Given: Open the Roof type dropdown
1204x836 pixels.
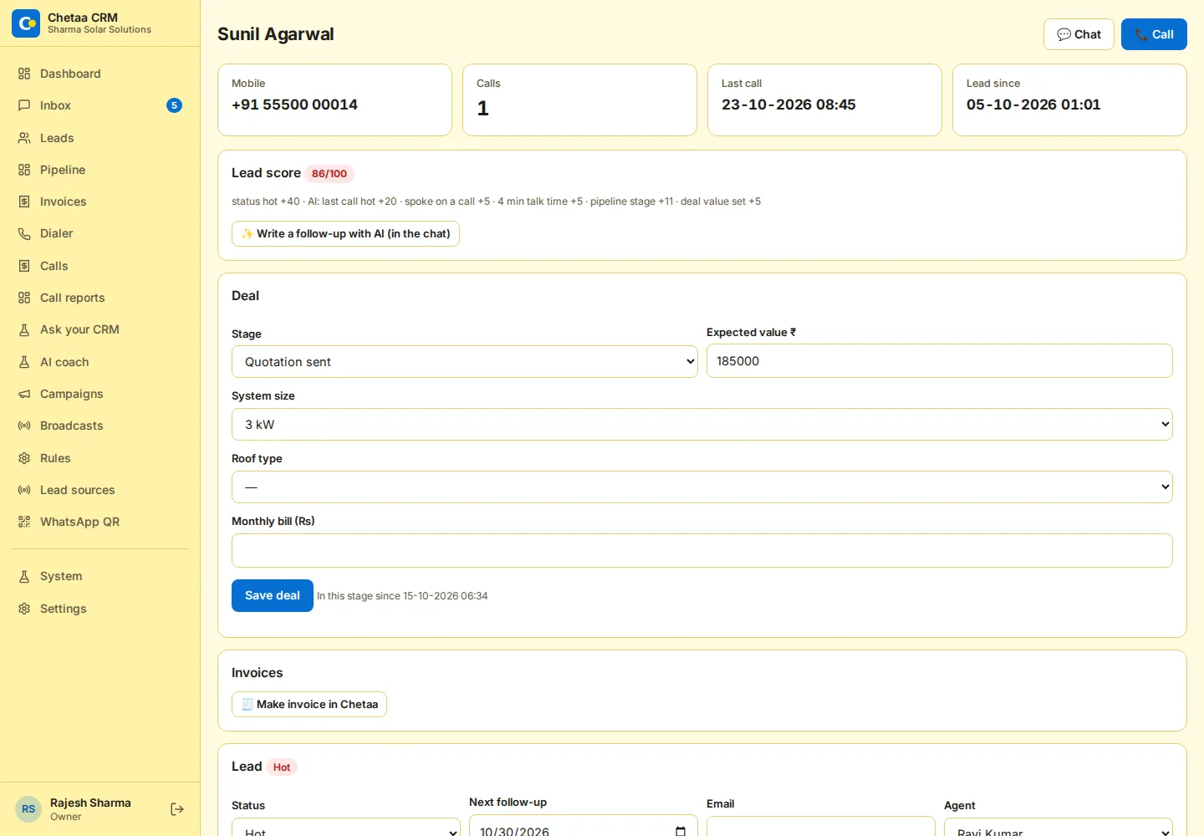Looking at the screenshot, I should click(x=702, y=487).
